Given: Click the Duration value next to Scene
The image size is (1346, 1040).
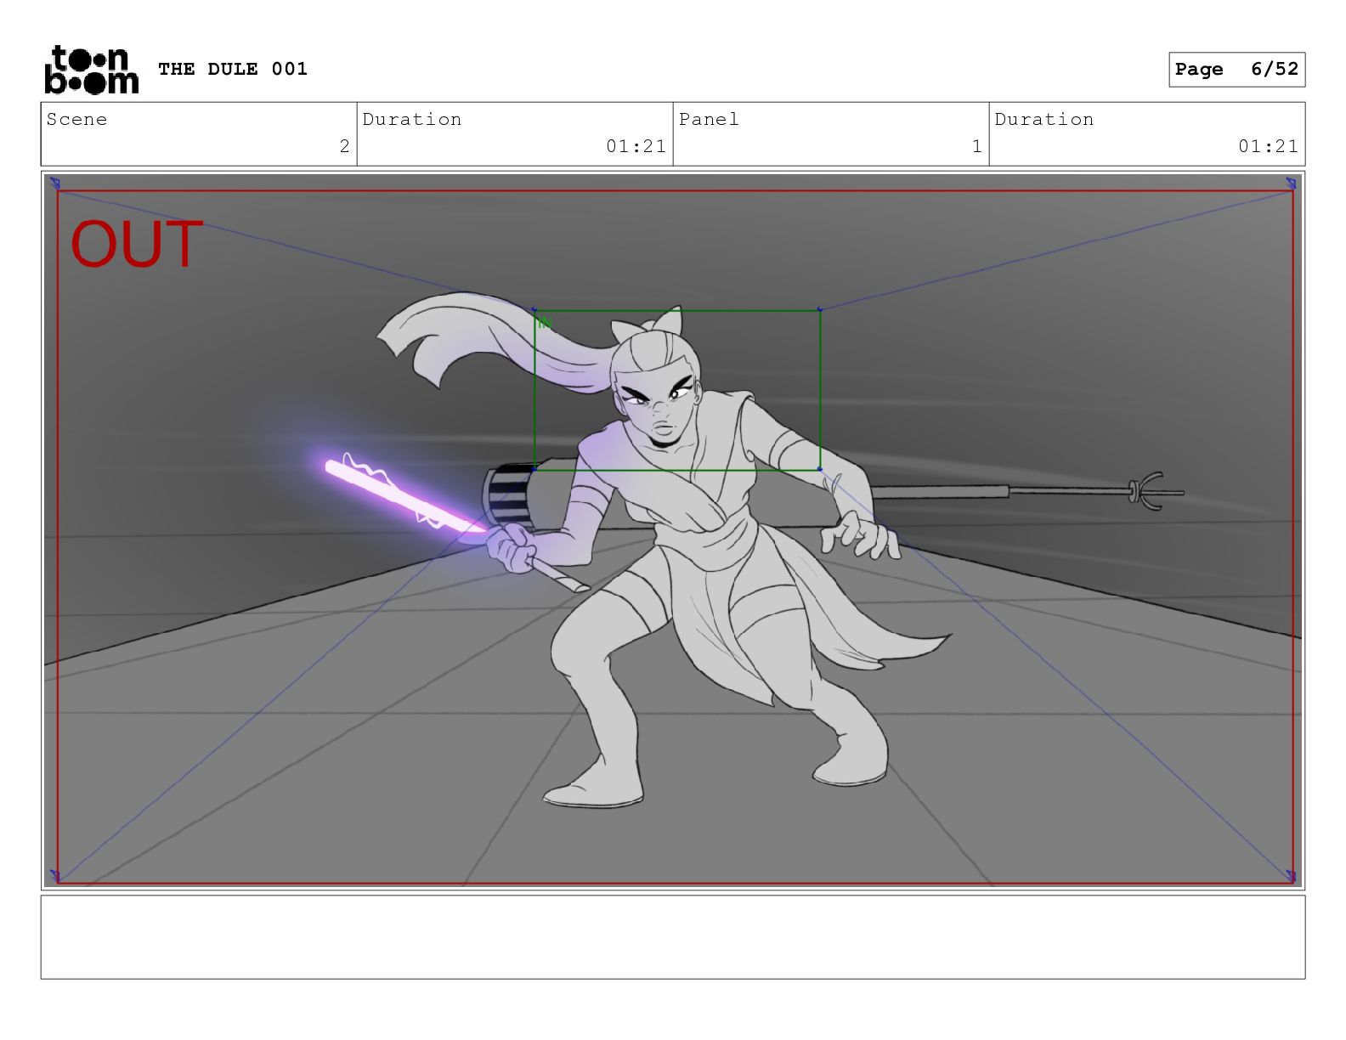Looking at the screenshot, I should 636,146.
